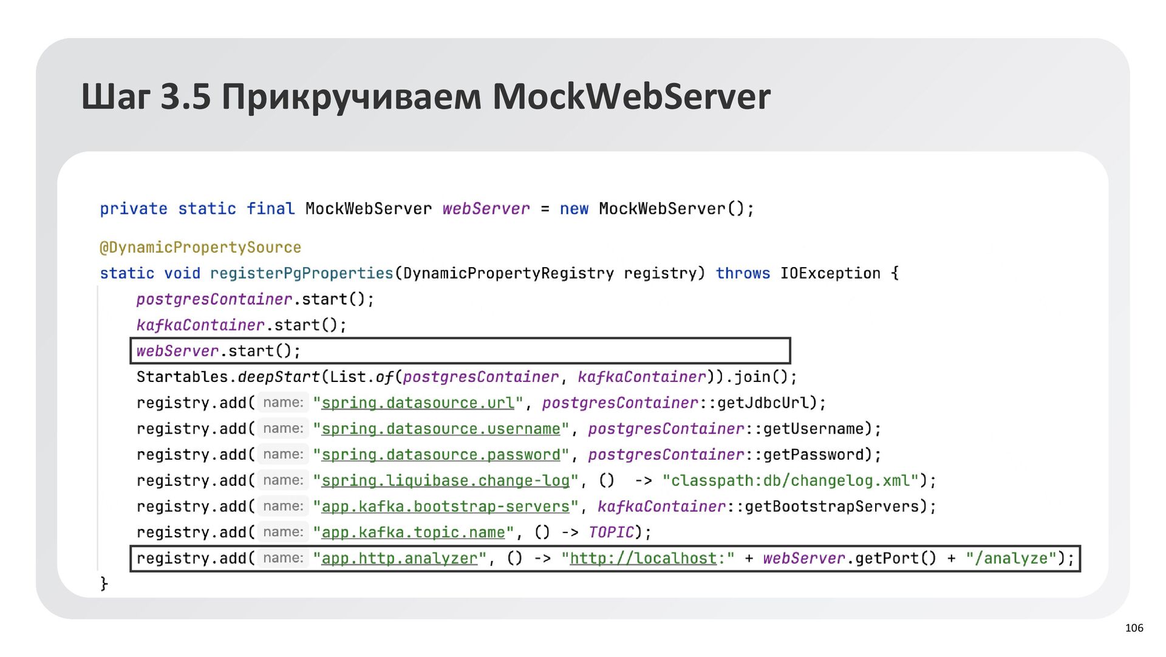Click the http://localhost: URL string
The width and height of the screenshot is (1166, 657).
pyautogui.click(x=647, y=559)
